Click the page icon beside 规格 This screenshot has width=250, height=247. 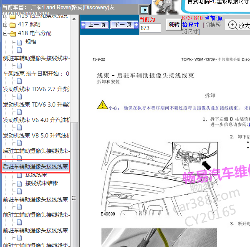tap(20, 42)
